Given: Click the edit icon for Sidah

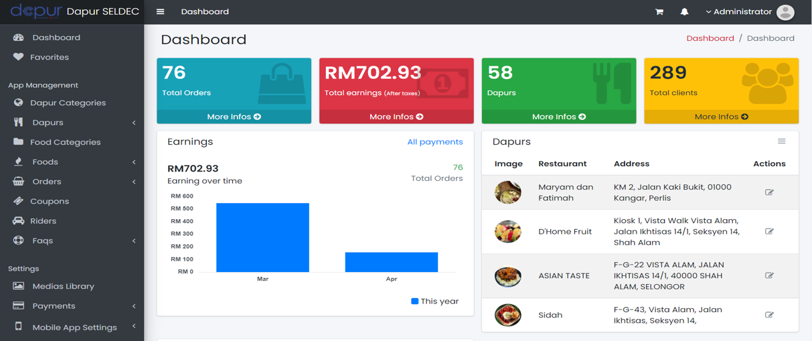Looking at the screenshot, I should coord(769,315).
